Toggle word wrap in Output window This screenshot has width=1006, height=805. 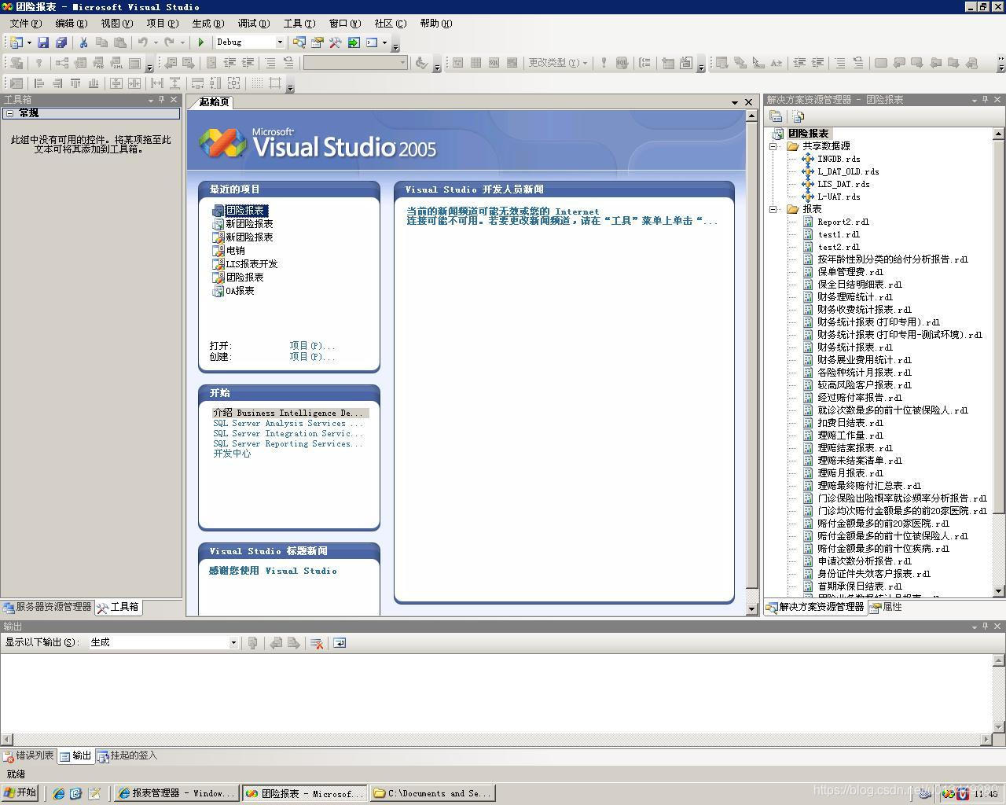pos(340,643)
